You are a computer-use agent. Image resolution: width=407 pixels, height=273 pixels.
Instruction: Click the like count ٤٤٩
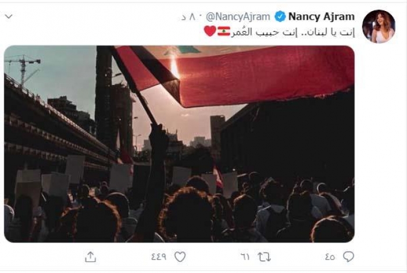(x=160, y=257)
